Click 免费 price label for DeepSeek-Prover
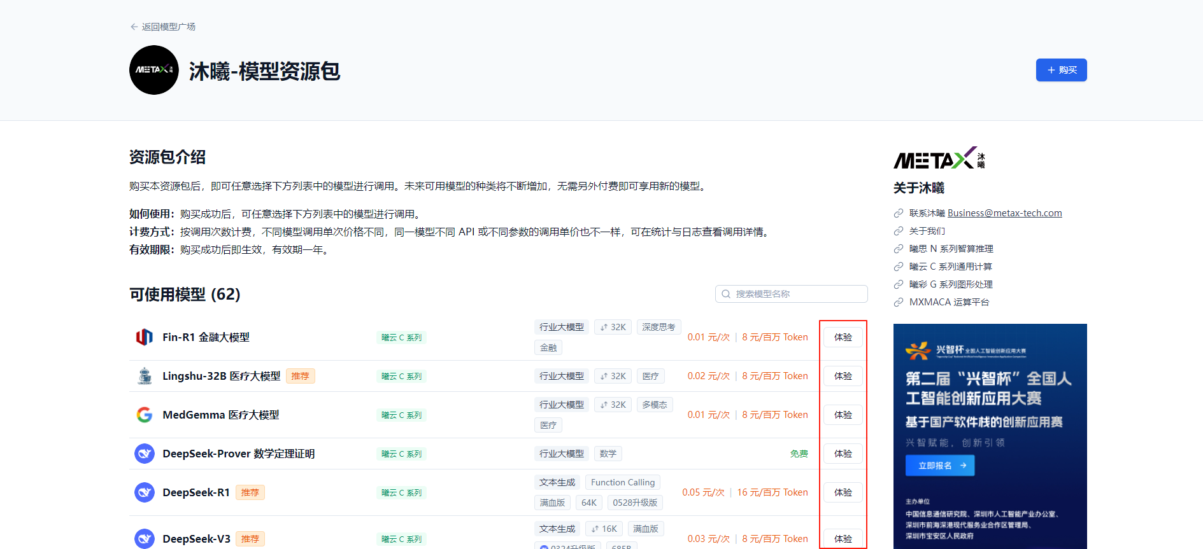 [x=799, y=454]
